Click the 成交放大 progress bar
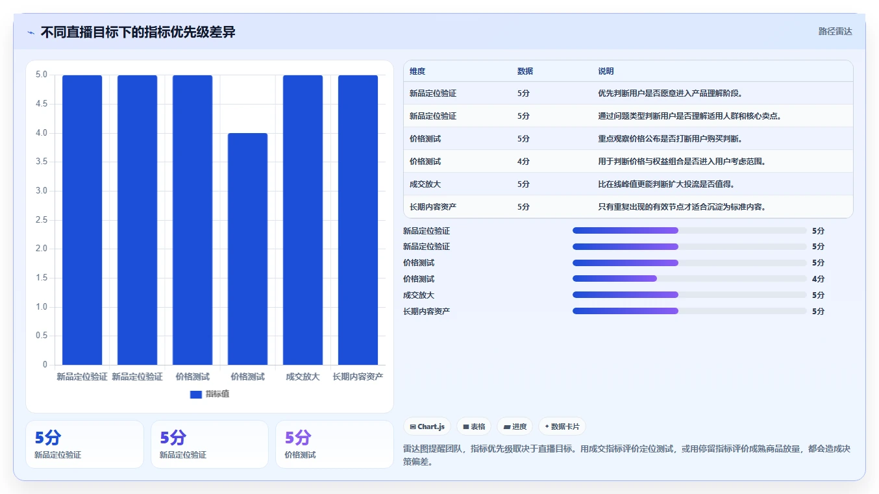Screen dimensions: 879x494 689,295
